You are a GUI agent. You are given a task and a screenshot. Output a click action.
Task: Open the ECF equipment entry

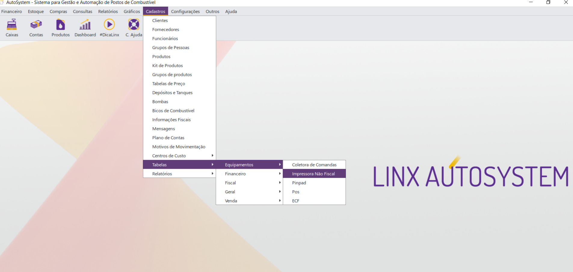coord(295,200)
